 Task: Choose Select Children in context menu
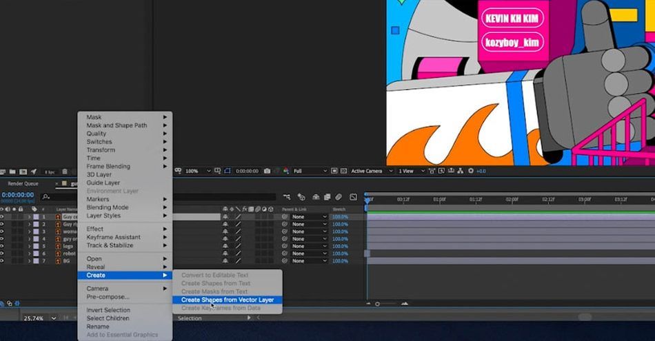coord(125,318)
